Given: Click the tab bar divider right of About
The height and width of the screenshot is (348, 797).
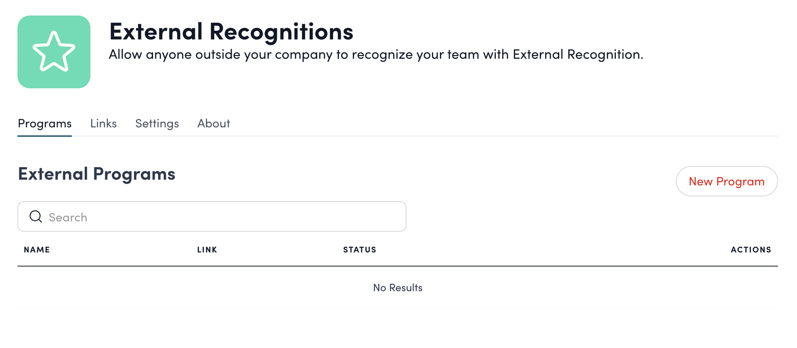Looking at the screenshot, I should click(494, 136).
